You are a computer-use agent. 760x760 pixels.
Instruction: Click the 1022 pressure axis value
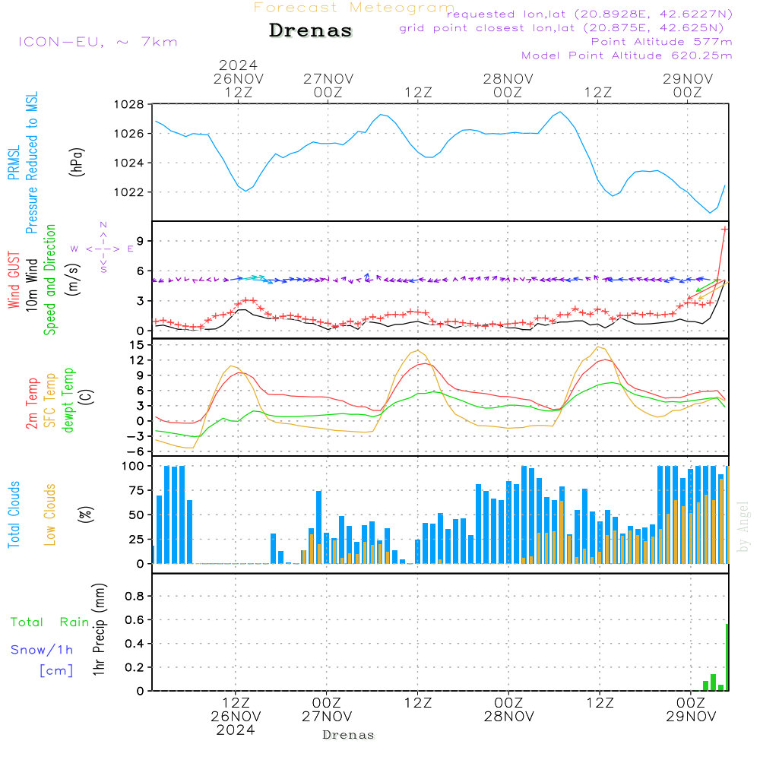(129, 192)
